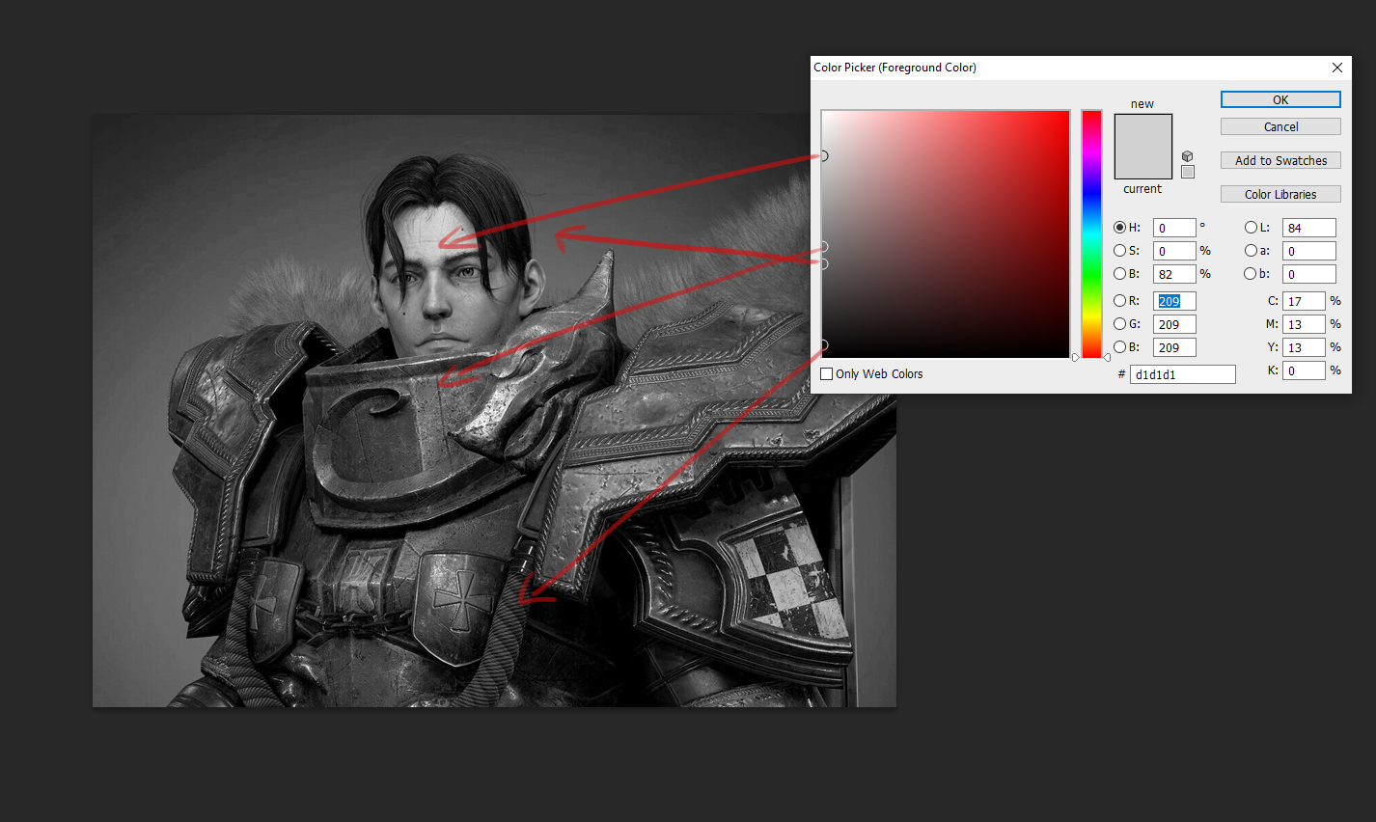Image resolution: width=1376 pixels, height=822 pixels.
Task: Close the Color Picker dialog
Action: coord(1337,68)
